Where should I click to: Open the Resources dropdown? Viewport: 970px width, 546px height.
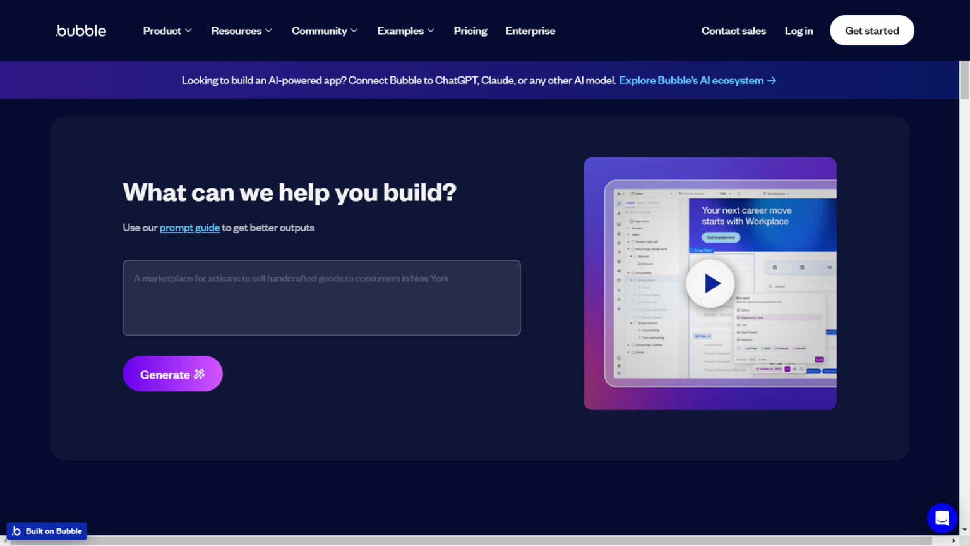click(241, 30)
